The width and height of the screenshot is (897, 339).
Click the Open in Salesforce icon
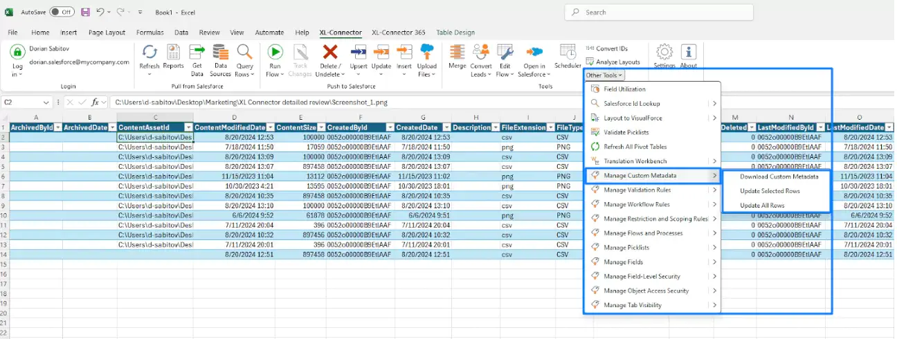tap(534, 52)
